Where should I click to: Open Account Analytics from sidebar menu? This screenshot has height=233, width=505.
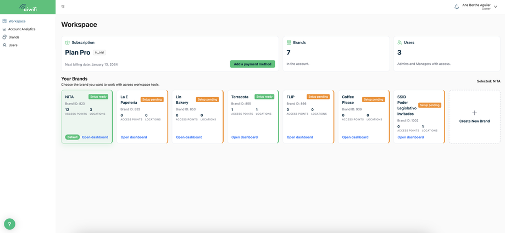click(x=21, y=29)
